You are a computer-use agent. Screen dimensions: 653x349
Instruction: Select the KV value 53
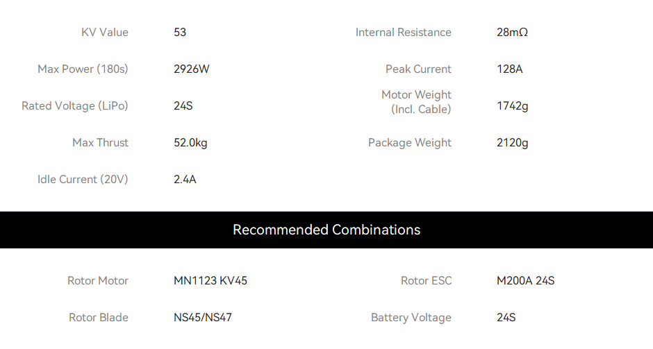(x=180, y=33)
